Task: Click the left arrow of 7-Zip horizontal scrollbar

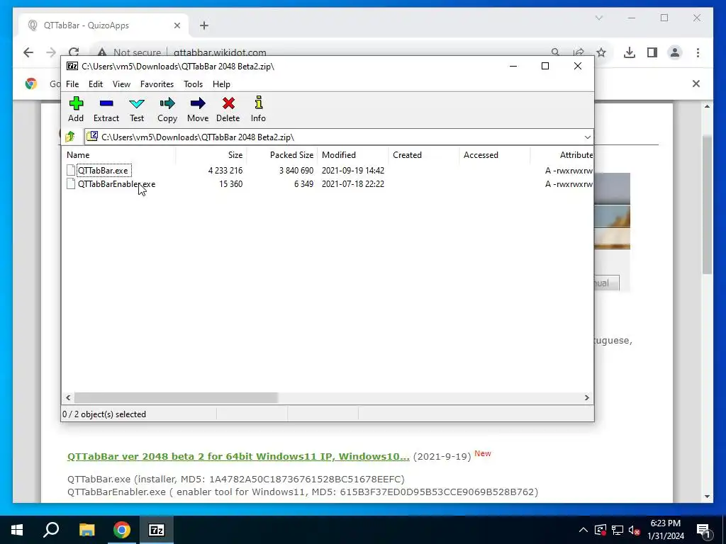Action: 69,398
